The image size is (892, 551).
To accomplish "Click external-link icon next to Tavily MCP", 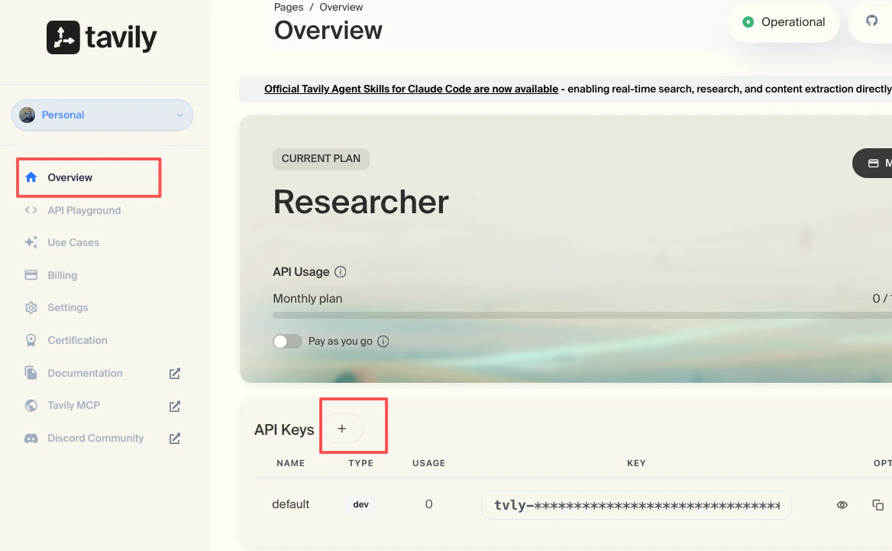I will [x=175, y=407].
